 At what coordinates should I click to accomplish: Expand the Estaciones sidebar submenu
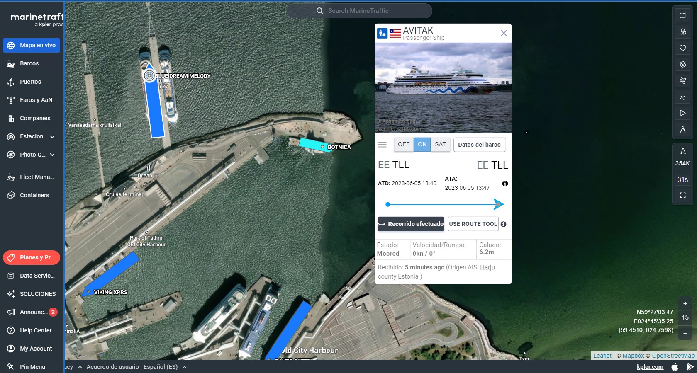[x=52, y=137]
